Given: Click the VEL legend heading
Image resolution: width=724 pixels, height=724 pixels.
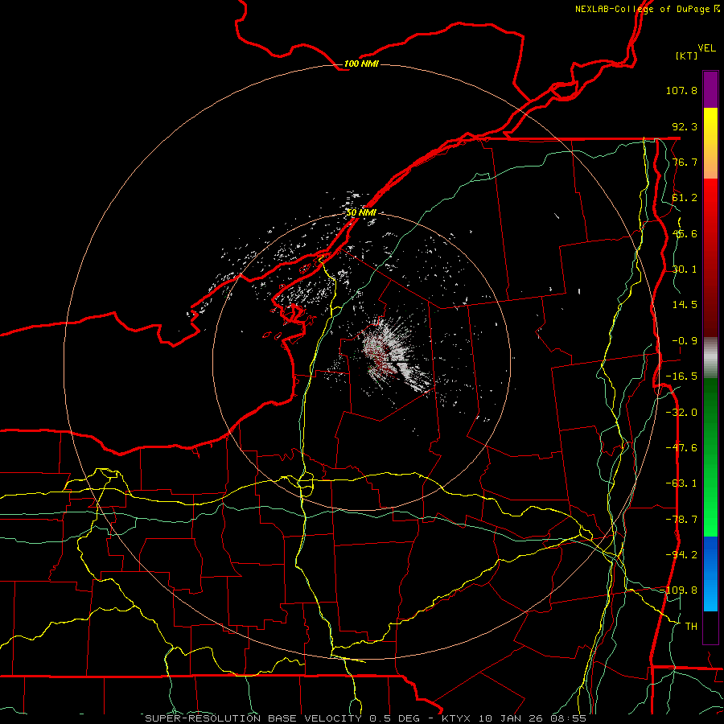Looking at the screenshot, I should point(706,48).
